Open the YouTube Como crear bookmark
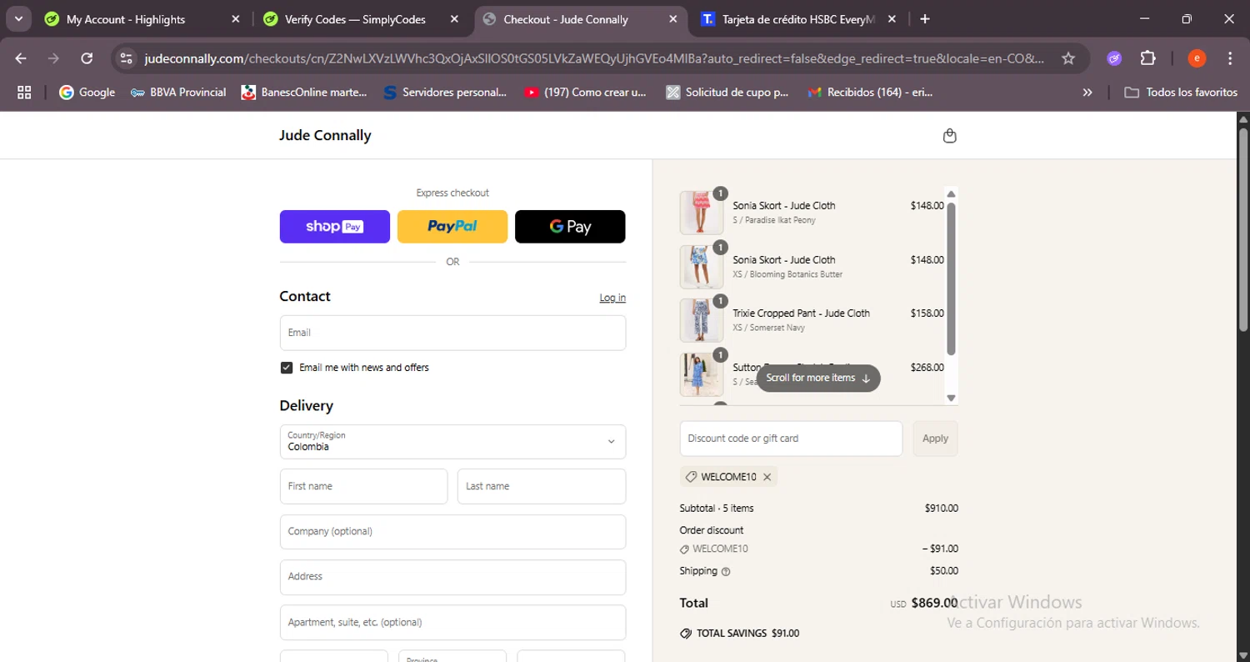Viewport: 1250px width, 662px height. 586,93
